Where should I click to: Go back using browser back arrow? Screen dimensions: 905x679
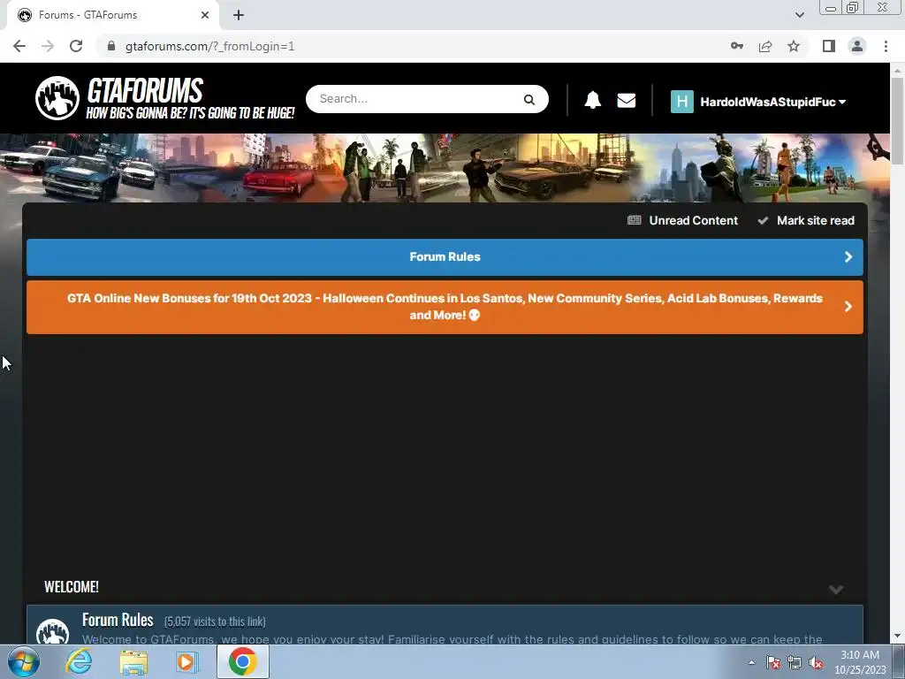(x=19, y=46)
